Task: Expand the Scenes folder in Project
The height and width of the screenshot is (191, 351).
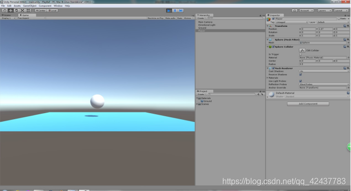Action: point(197,104)
